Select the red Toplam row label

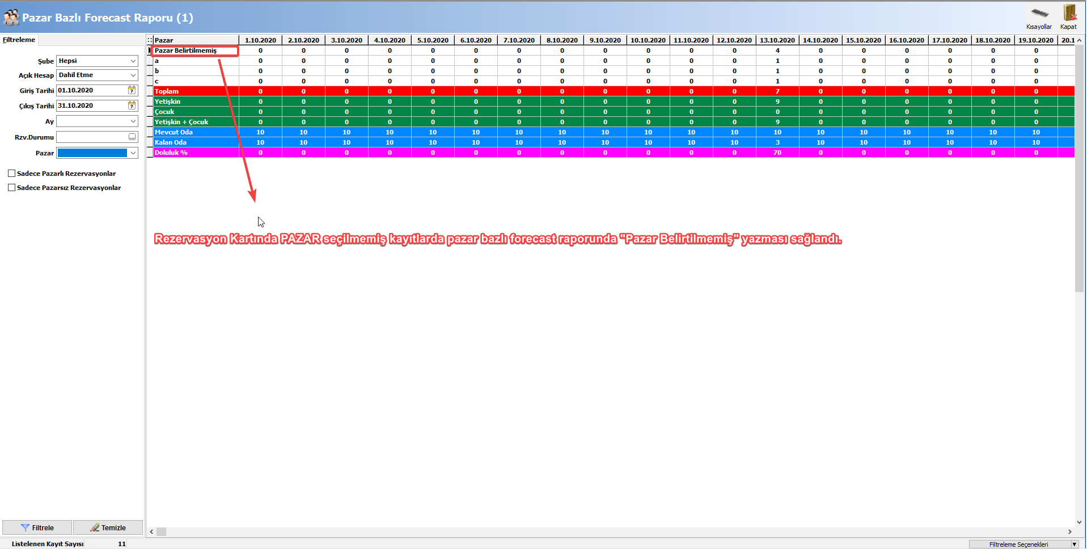[196, 91]
